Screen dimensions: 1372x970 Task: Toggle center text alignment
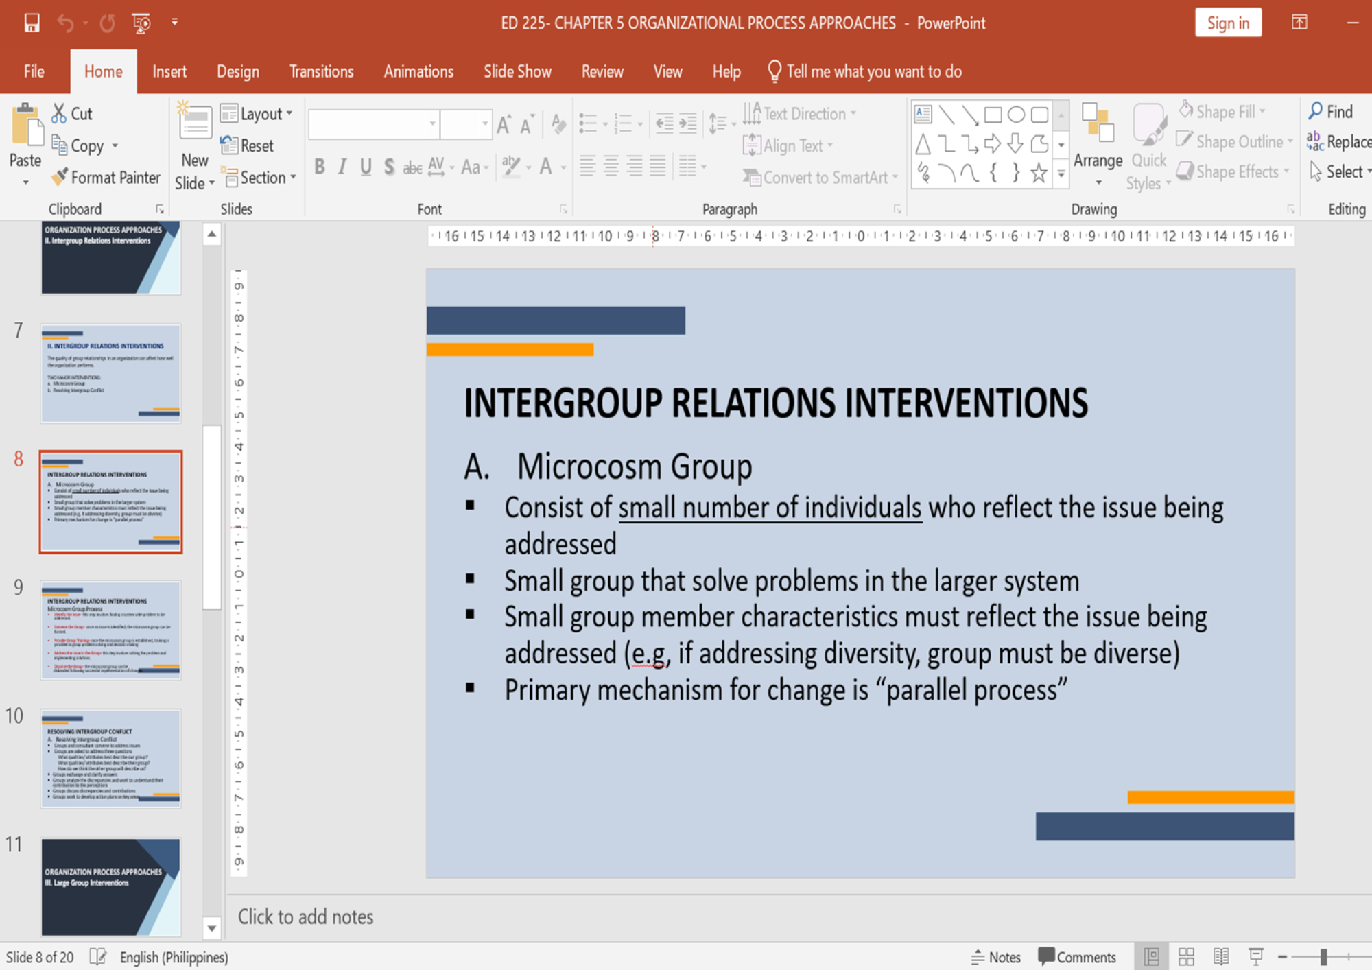(x=611, y=165)
